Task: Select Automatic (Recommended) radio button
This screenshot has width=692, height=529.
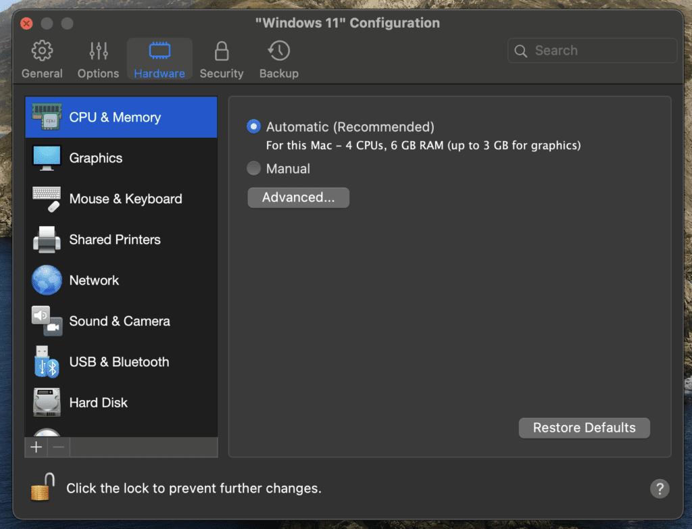Action: pos(254,126)
